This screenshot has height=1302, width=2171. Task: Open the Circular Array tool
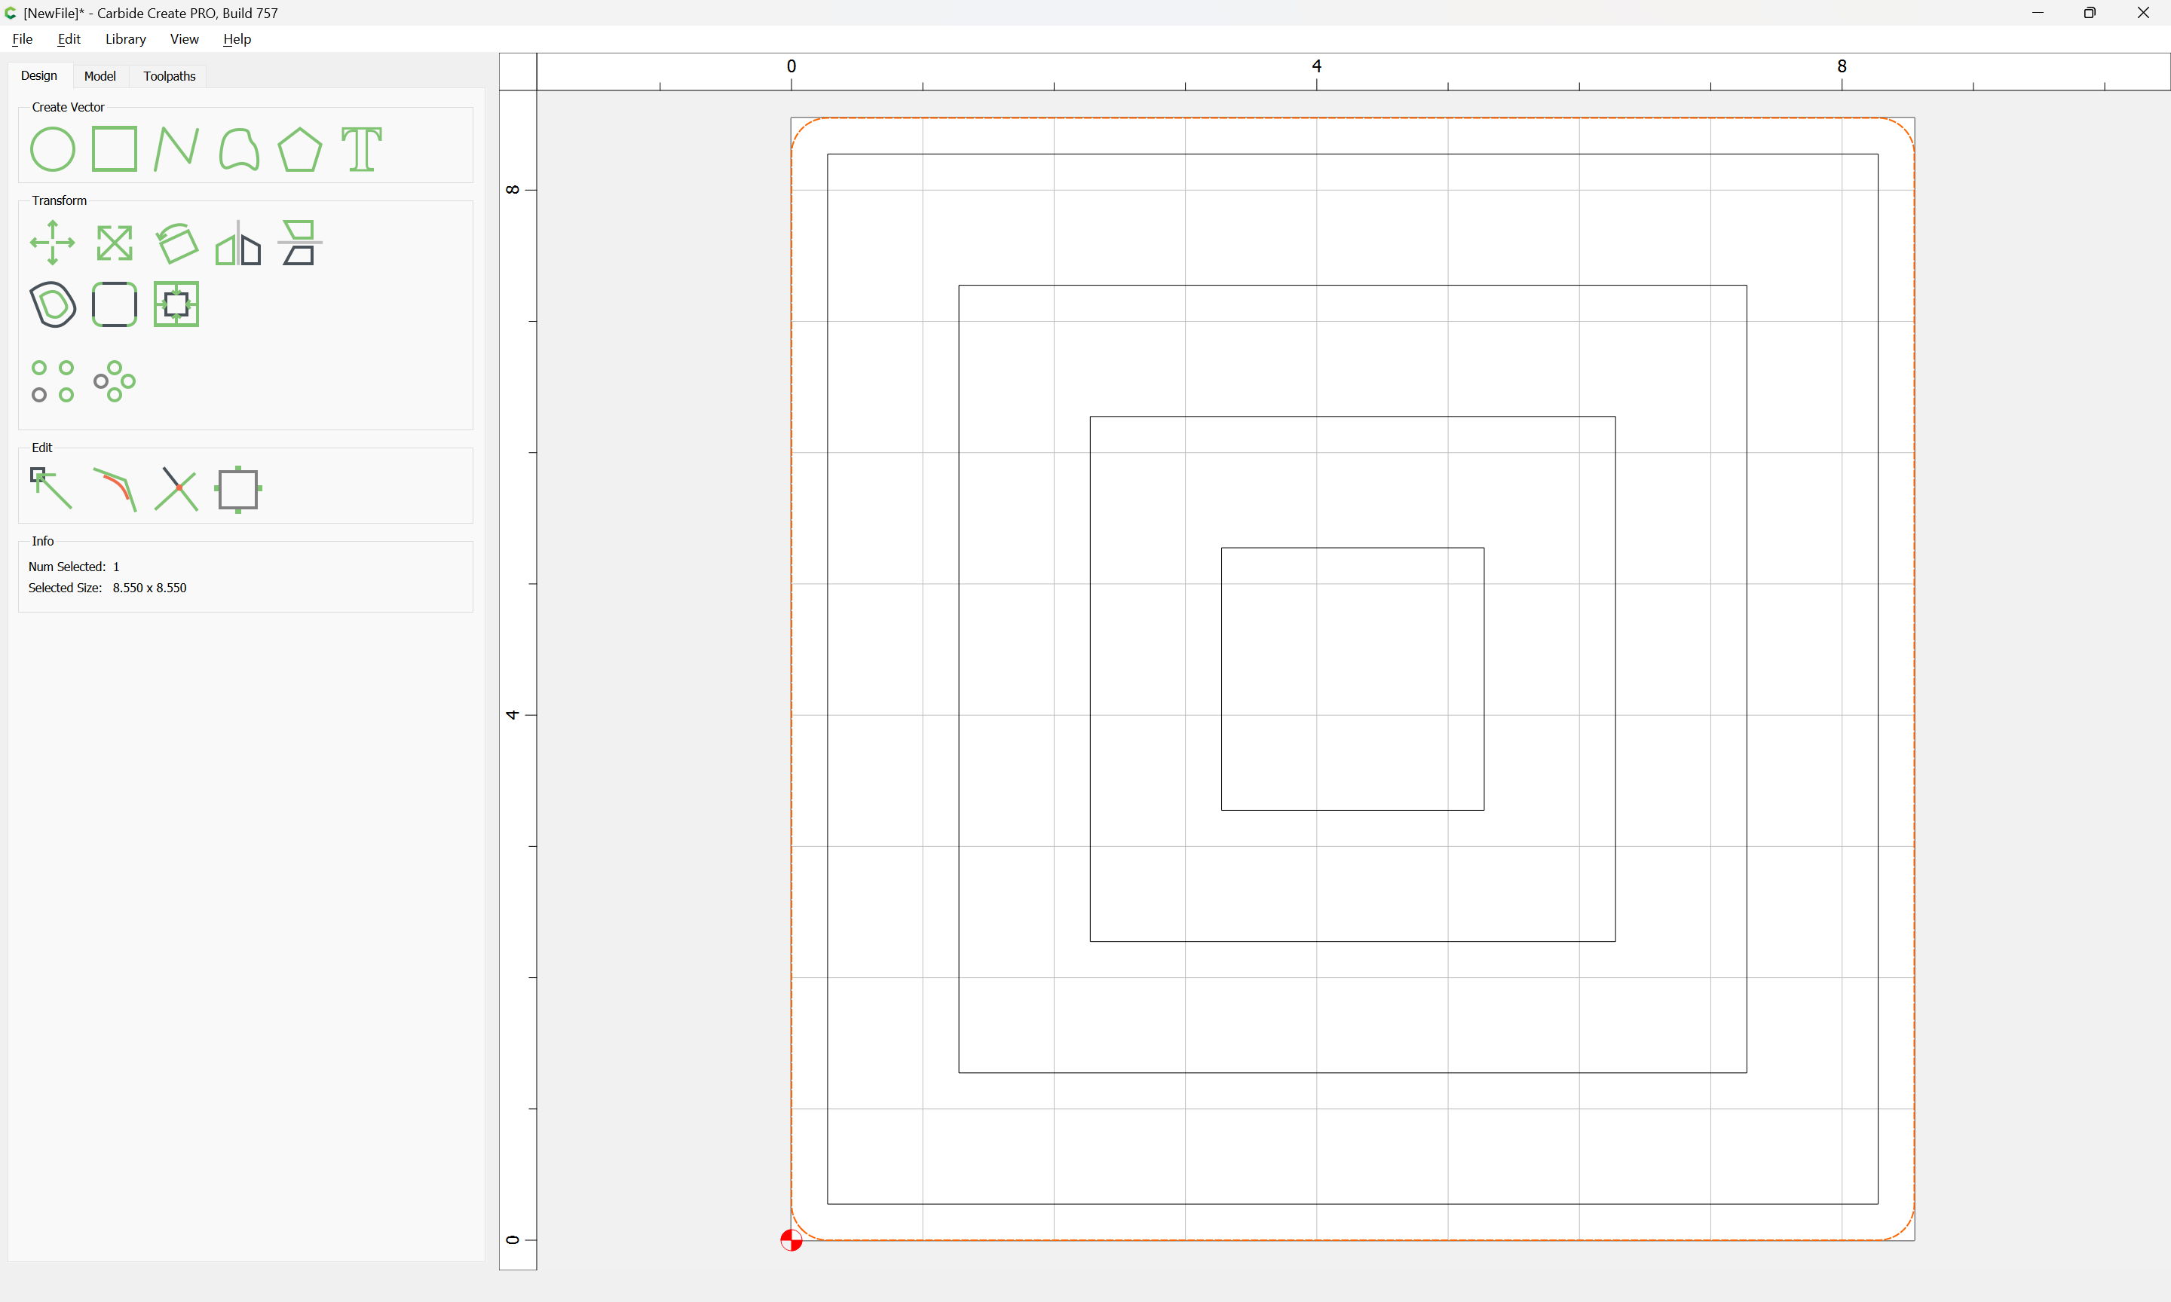click(115, 382)
